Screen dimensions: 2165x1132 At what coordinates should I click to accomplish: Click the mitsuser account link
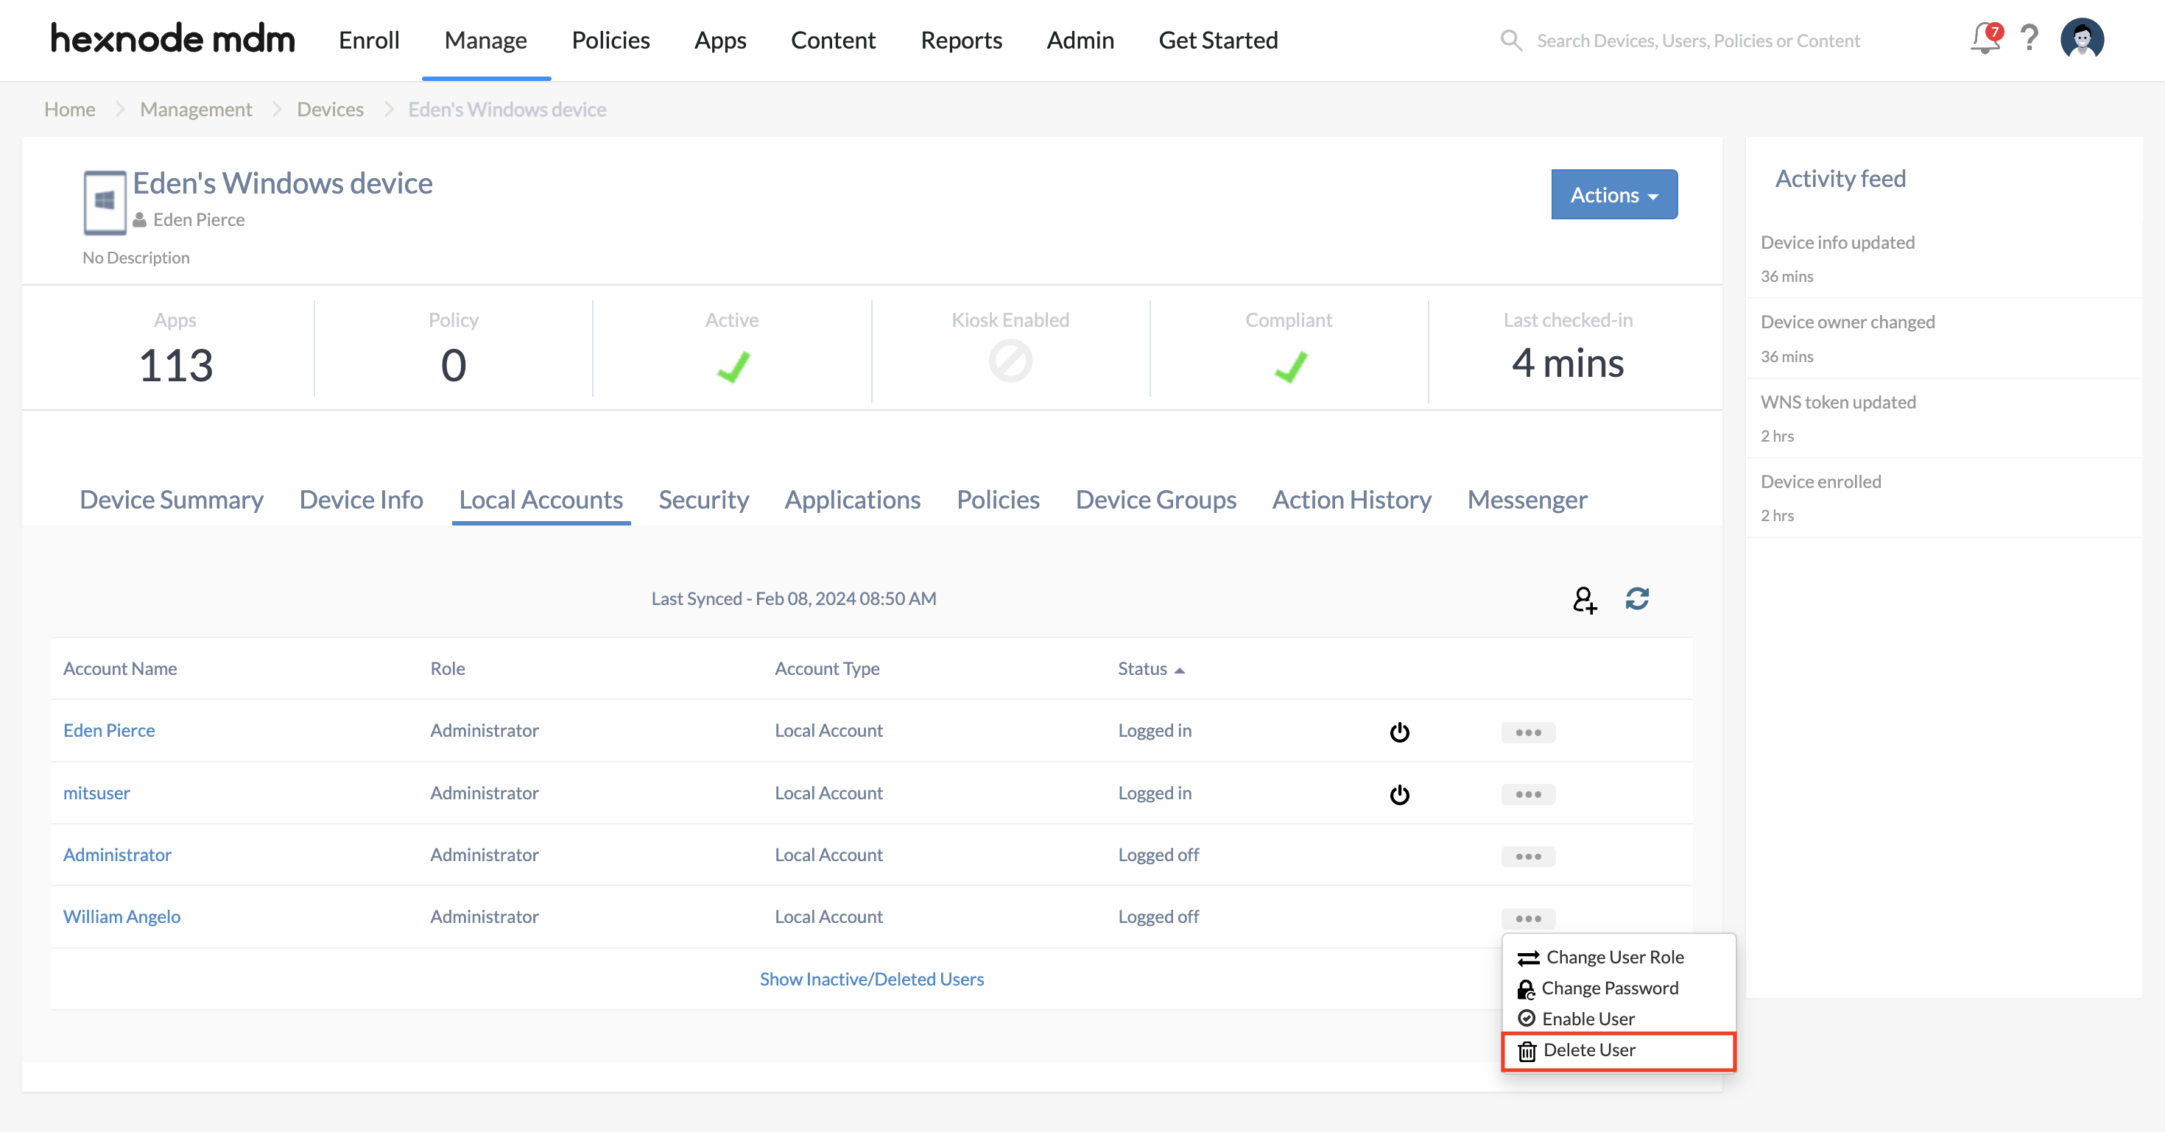pos(96,793)
